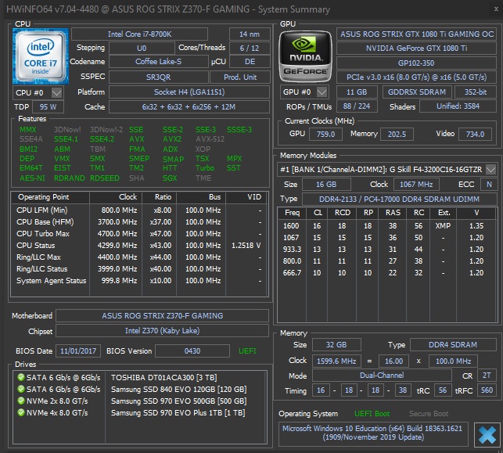Click the DDR4-2133 / PC4-17000 module type field
The width and height of the screenshot is (503, 453).
[x=400, y=200]
